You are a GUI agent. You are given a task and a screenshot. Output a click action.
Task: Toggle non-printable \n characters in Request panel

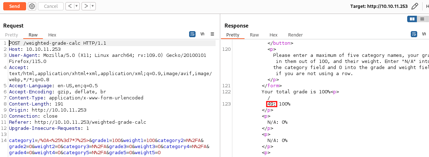click(202, 34)
